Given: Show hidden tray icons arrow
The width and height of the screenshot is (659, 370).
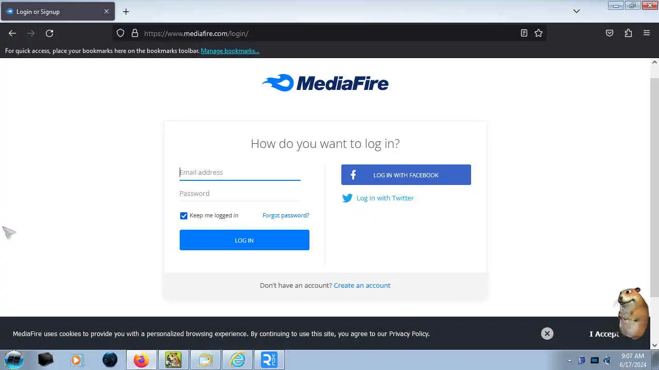Looking at the screenshot, I should (569, 360).
